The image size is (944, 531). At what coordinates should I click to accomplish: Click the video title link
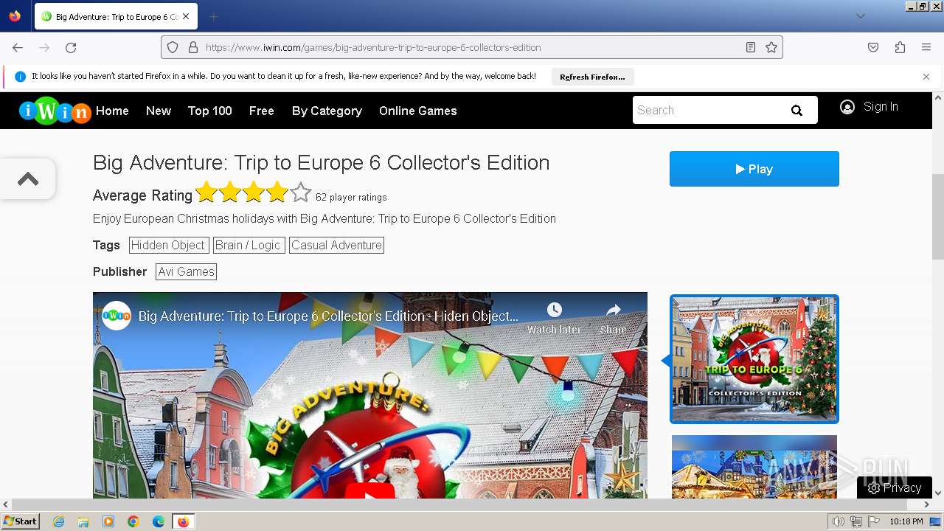[x=328, y=316]
